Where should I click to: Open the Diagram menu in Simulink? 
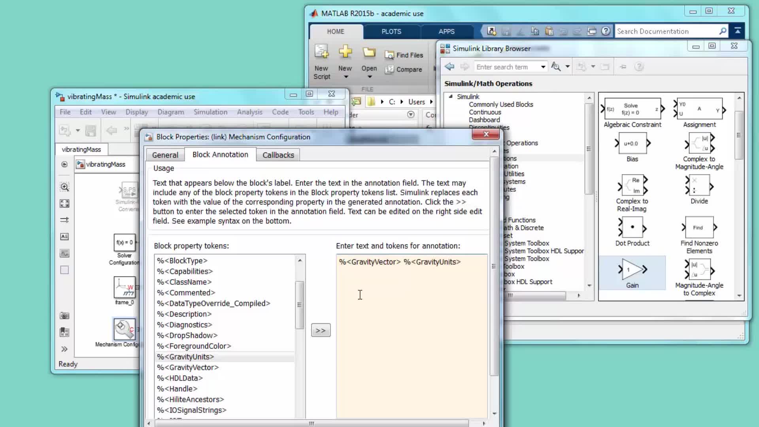pyautogui.click(x=171, y=112)
